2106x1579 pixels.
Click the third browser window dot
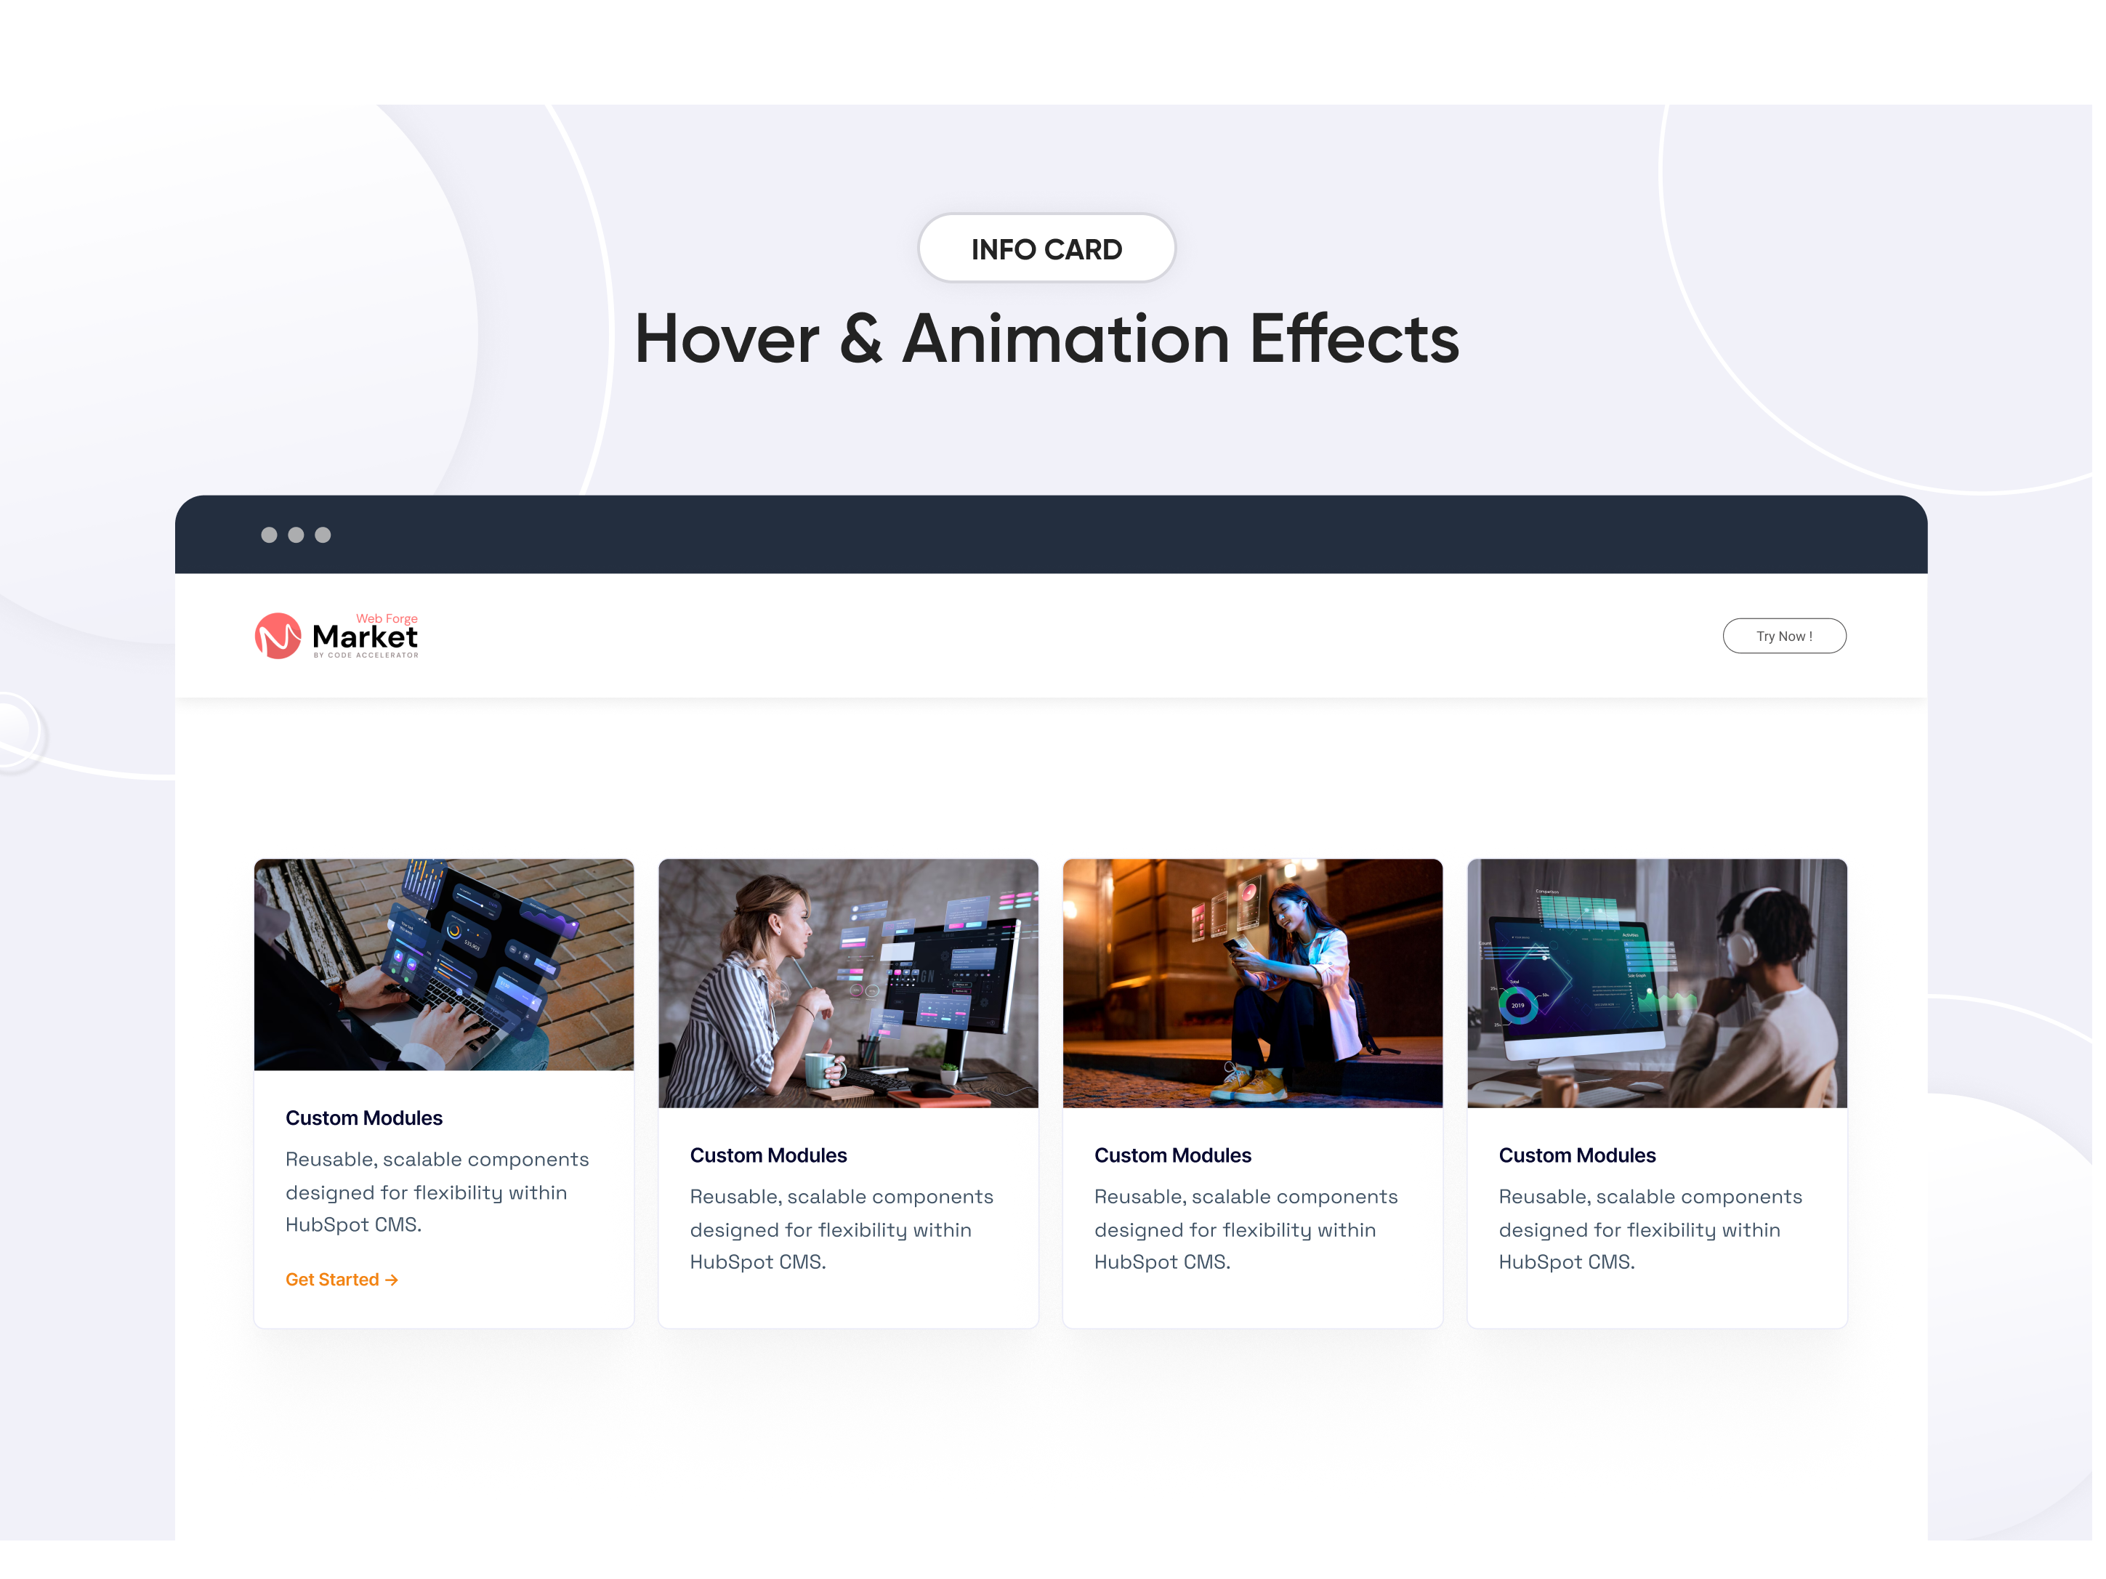coord(322,535)
